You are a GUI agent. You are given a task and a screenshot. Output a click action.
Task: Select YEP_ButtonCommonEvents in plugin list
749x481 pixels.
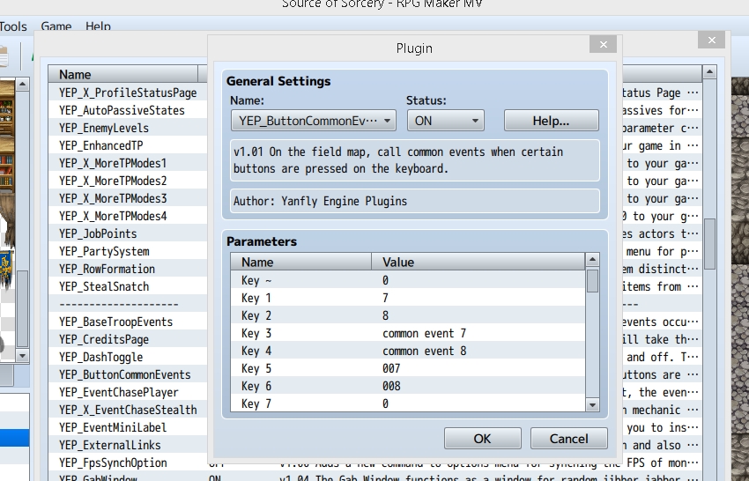125,374
